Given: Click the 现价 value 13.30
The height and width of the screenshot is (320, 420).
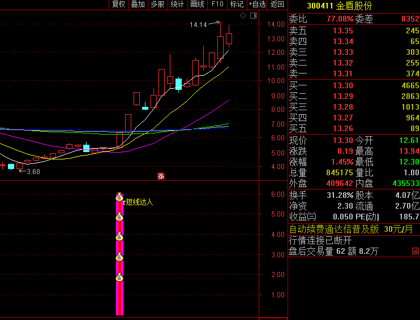Looking at the screenshot, I should [x=343, y=140].
